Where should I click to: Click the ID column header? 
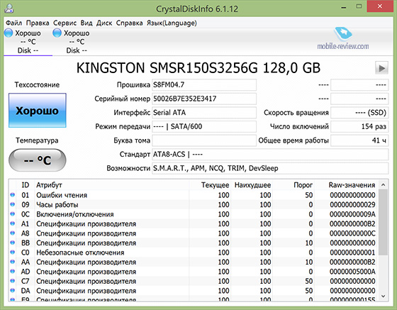pos(25,185)
